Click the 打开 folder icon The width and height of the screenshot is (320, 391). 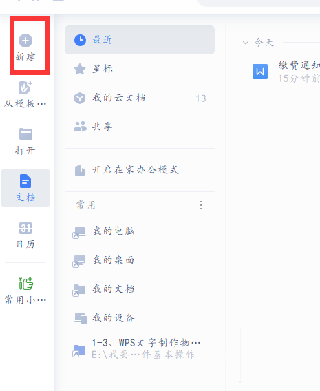tap(25, 134)
